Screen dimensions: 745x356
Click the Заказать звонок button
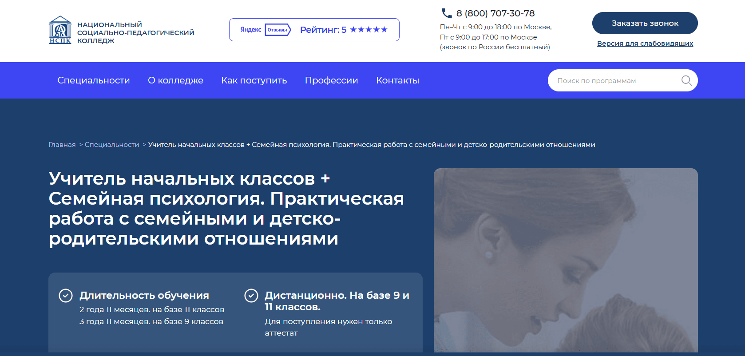(x=645, y=23)
